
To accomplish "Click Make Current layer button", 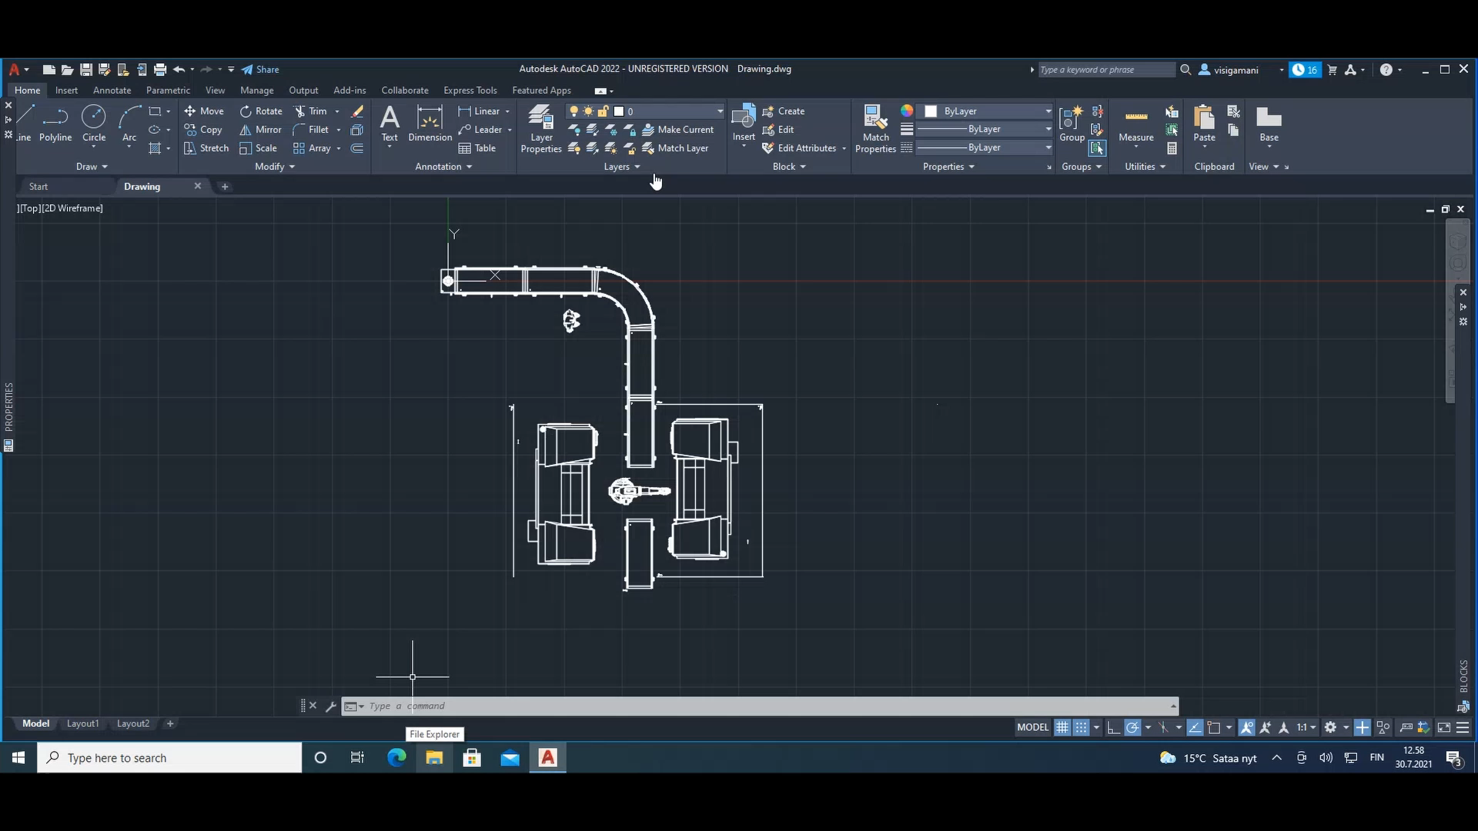I will [678, 130].
